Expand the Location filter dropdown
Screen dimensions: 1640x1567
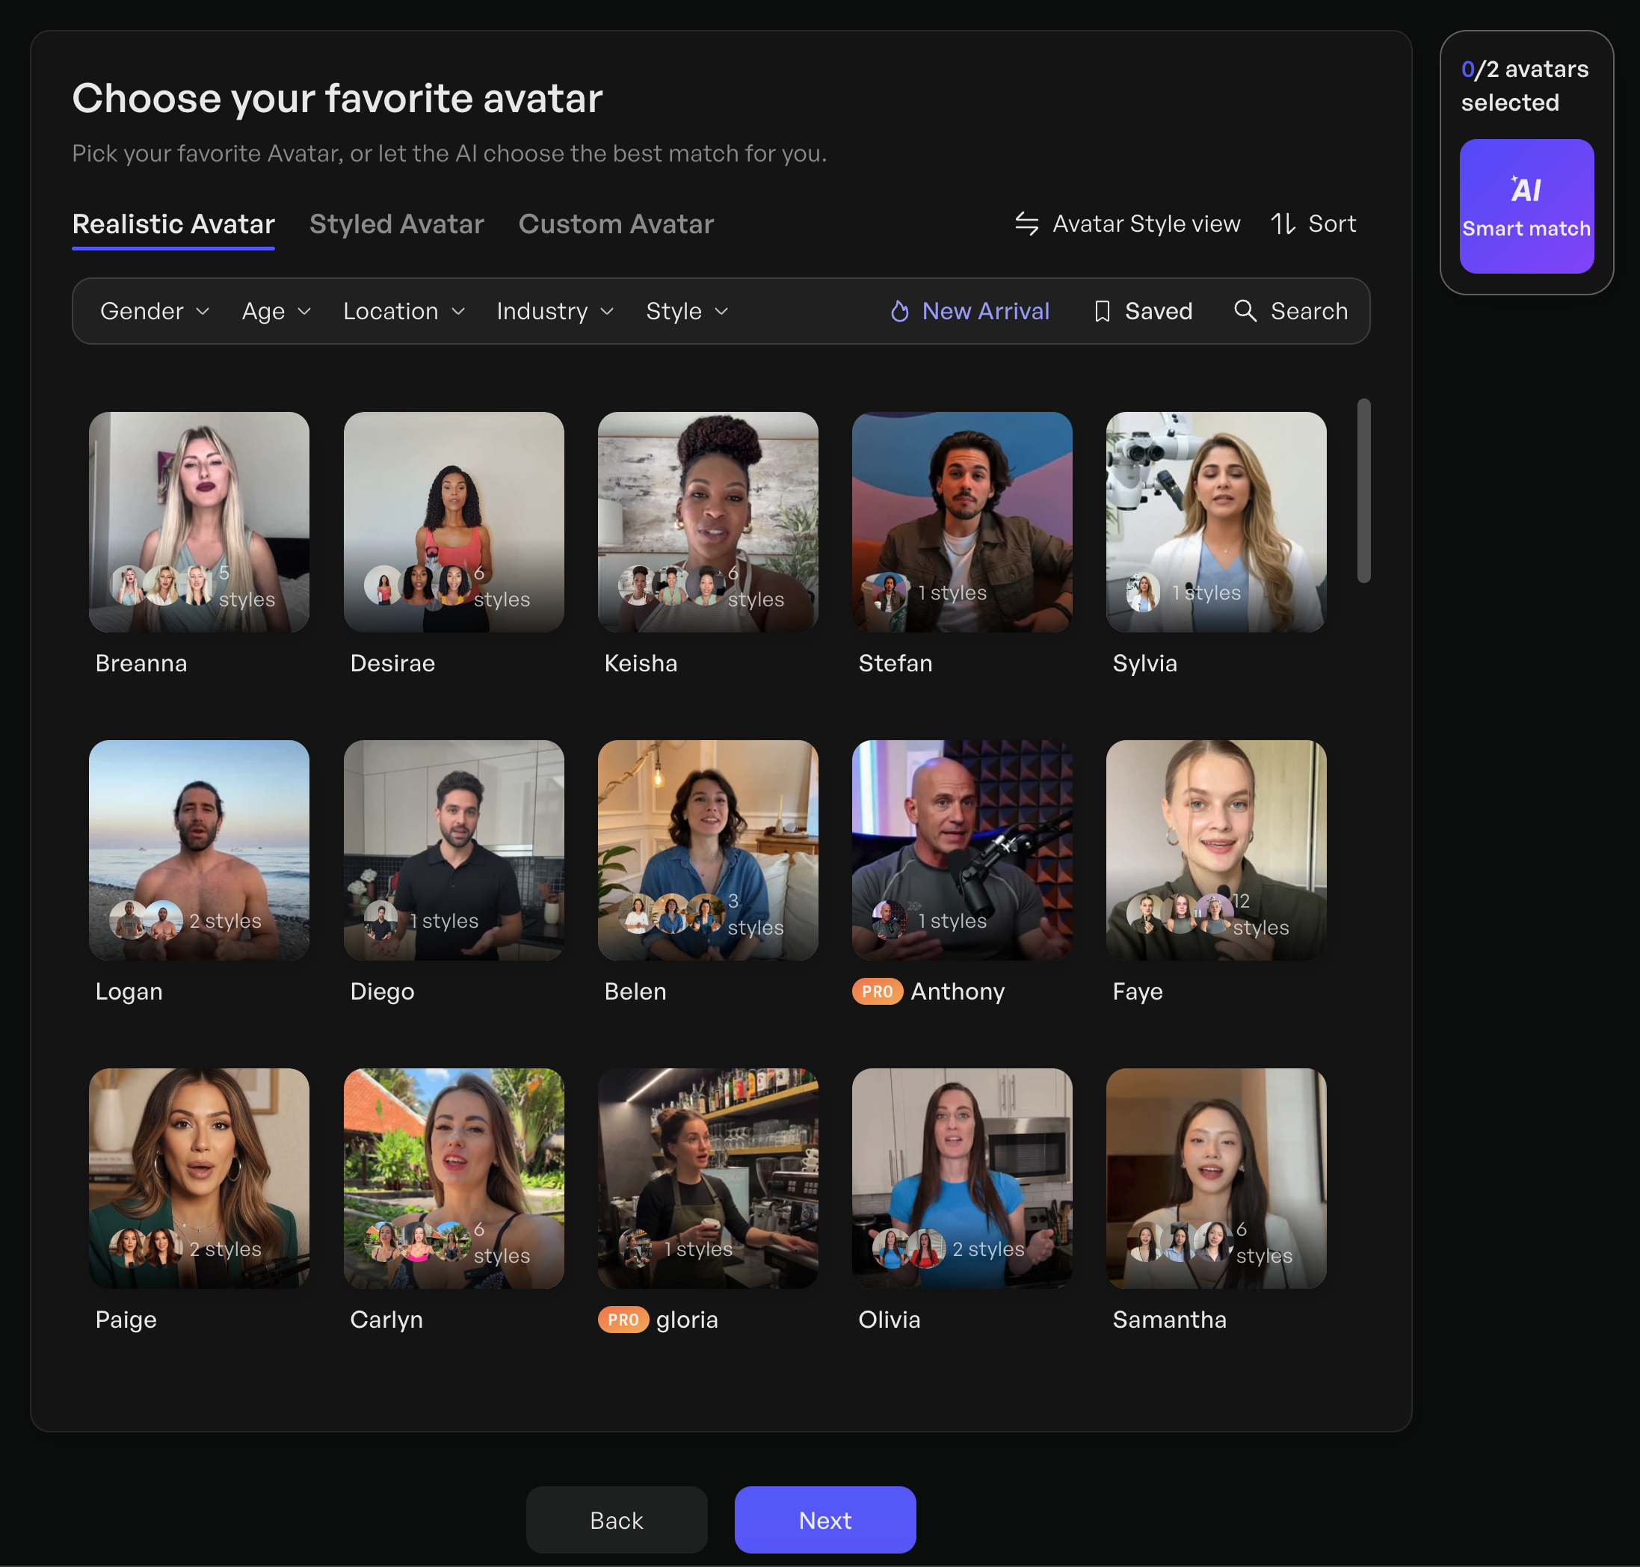404,312
